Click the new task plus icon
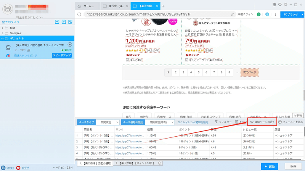 click(64, 22)
